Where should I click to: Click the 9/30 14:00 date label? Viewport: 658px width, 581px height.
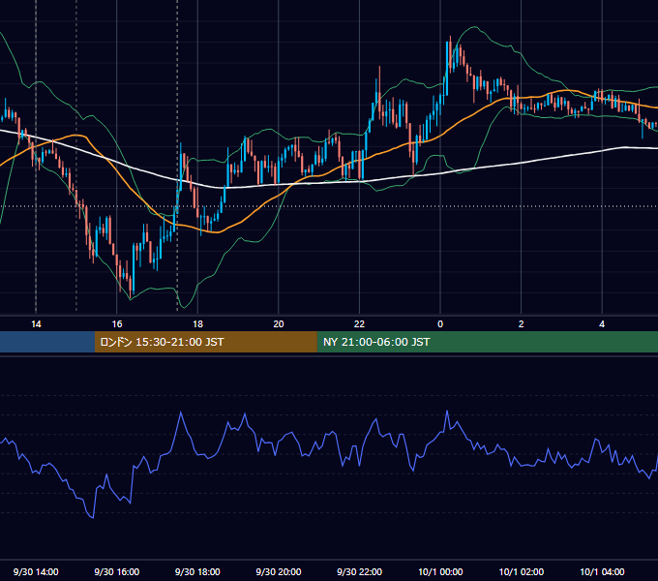pos(36,571)
